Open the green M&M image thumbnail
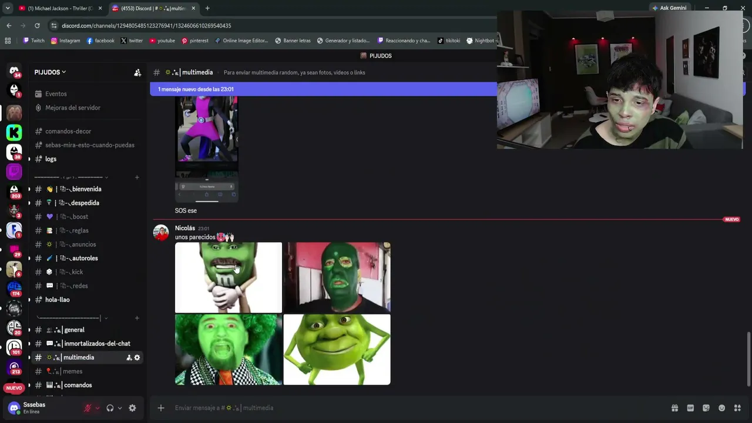The height and width of the screenshot is (423, 752). [229, 277]
